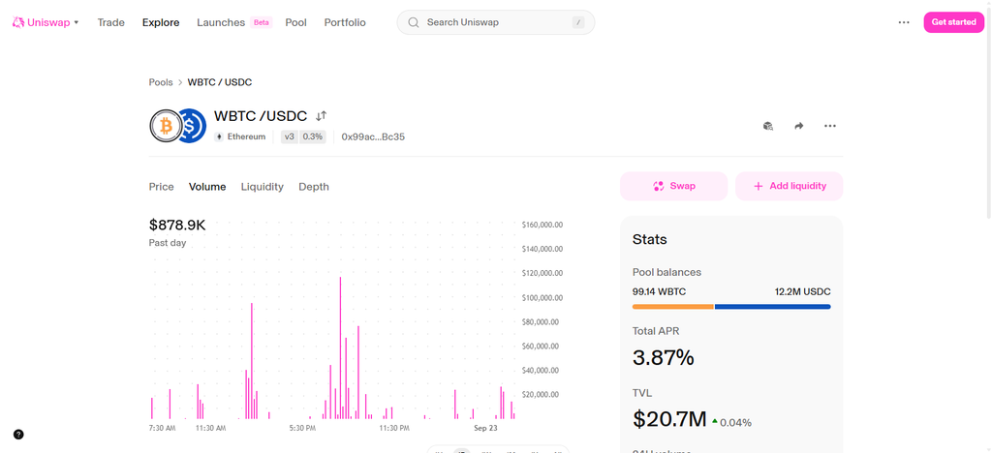This screenshot has height=453, width=992.
Task: Click the Uniswap unicorn logo
Action: tap(17, 22)
